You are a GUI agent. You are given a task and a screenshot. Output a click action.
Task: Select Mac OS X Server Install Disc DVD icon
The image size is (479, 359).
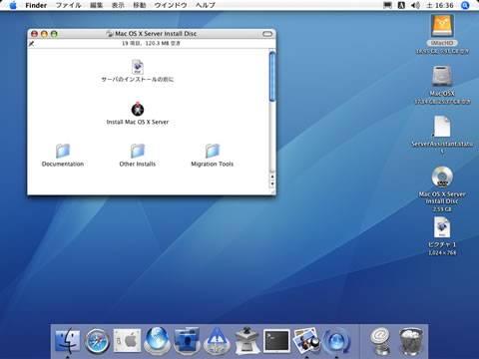tap(442, 177)
